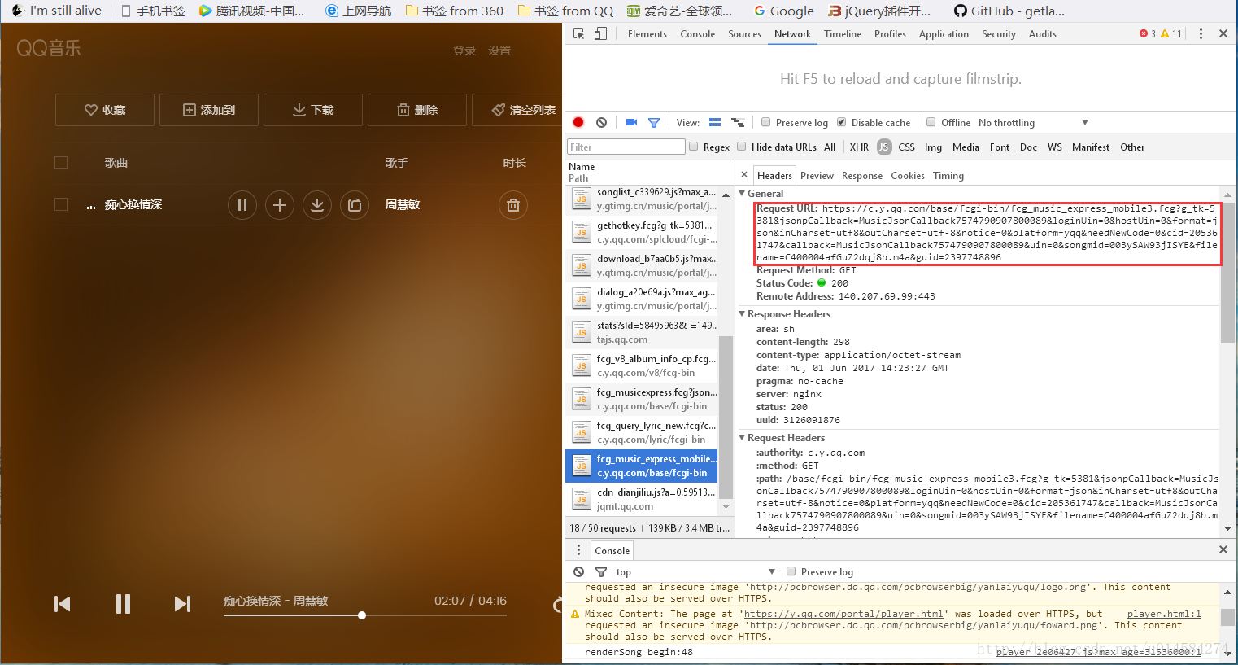Check the checkbox beside 痴心换情深
This screenshot has width=1238, height=665.
(61, 204)
